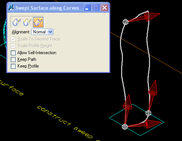The height and width of the screenshot is (141, 182).
Task: Select the second sweep method icon
Action: pyautogui.click(x=27, y=22)
